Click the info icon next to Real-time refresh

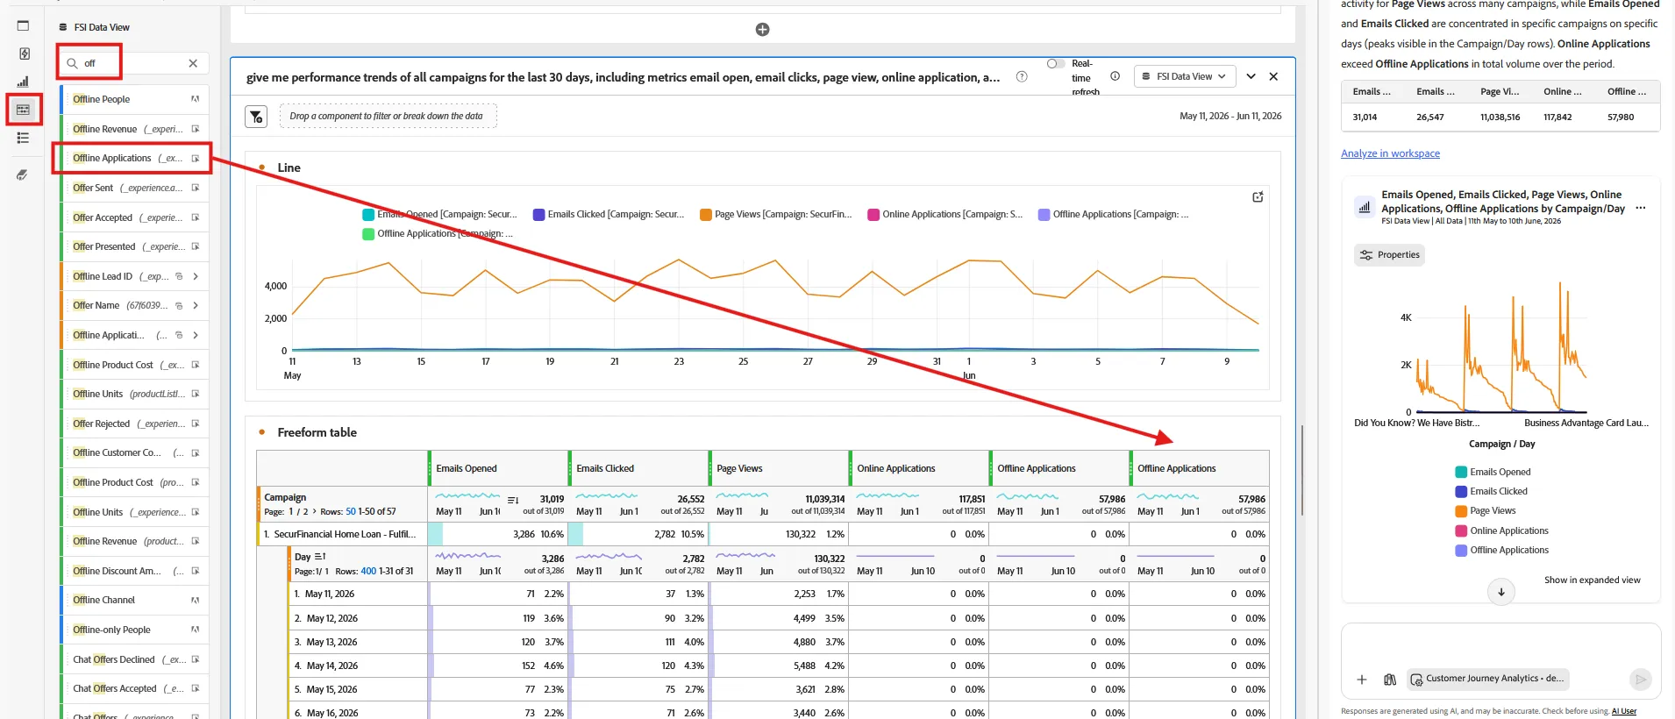coord(1115,76)
